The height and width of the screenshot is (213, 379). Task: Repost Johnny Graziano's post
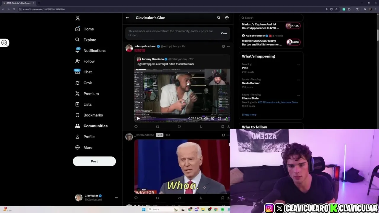[158, 127]
